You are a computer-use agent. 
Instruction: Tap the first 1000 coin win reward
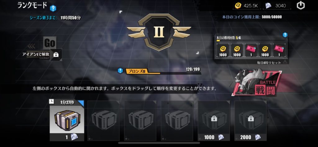(223, 51)
